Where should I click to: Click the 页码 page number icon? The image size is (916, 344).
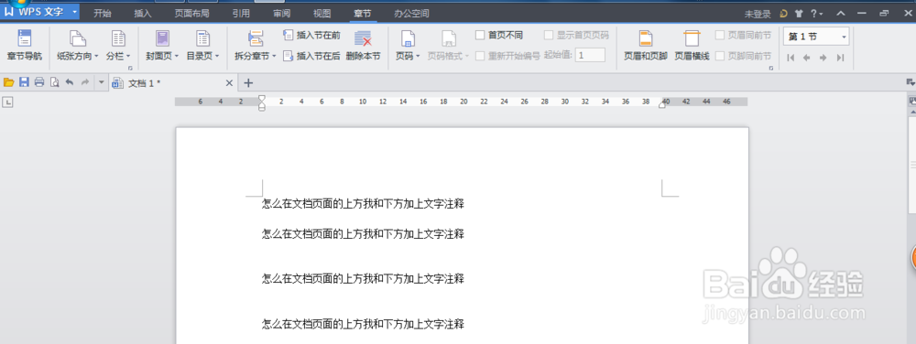coord(408,39)
